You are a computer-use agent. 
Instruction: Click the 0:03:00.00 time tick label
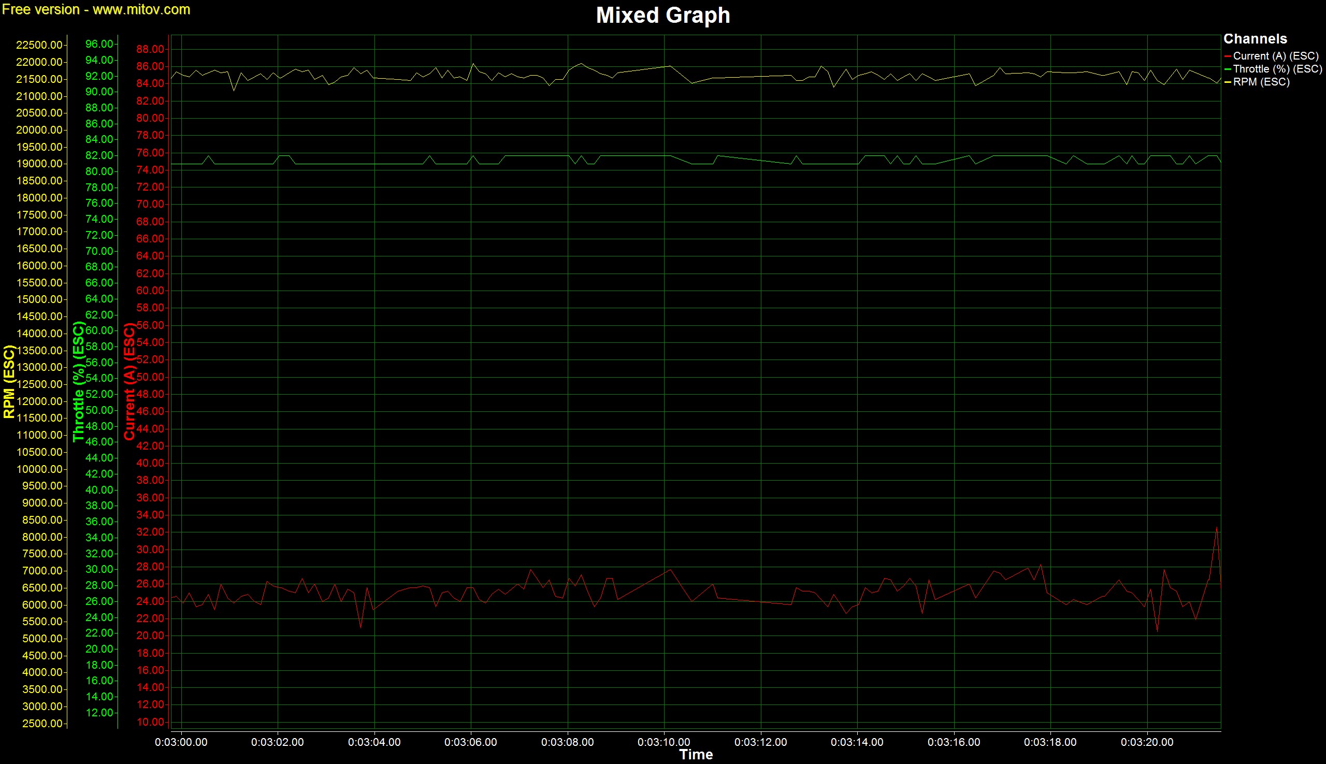181,742
